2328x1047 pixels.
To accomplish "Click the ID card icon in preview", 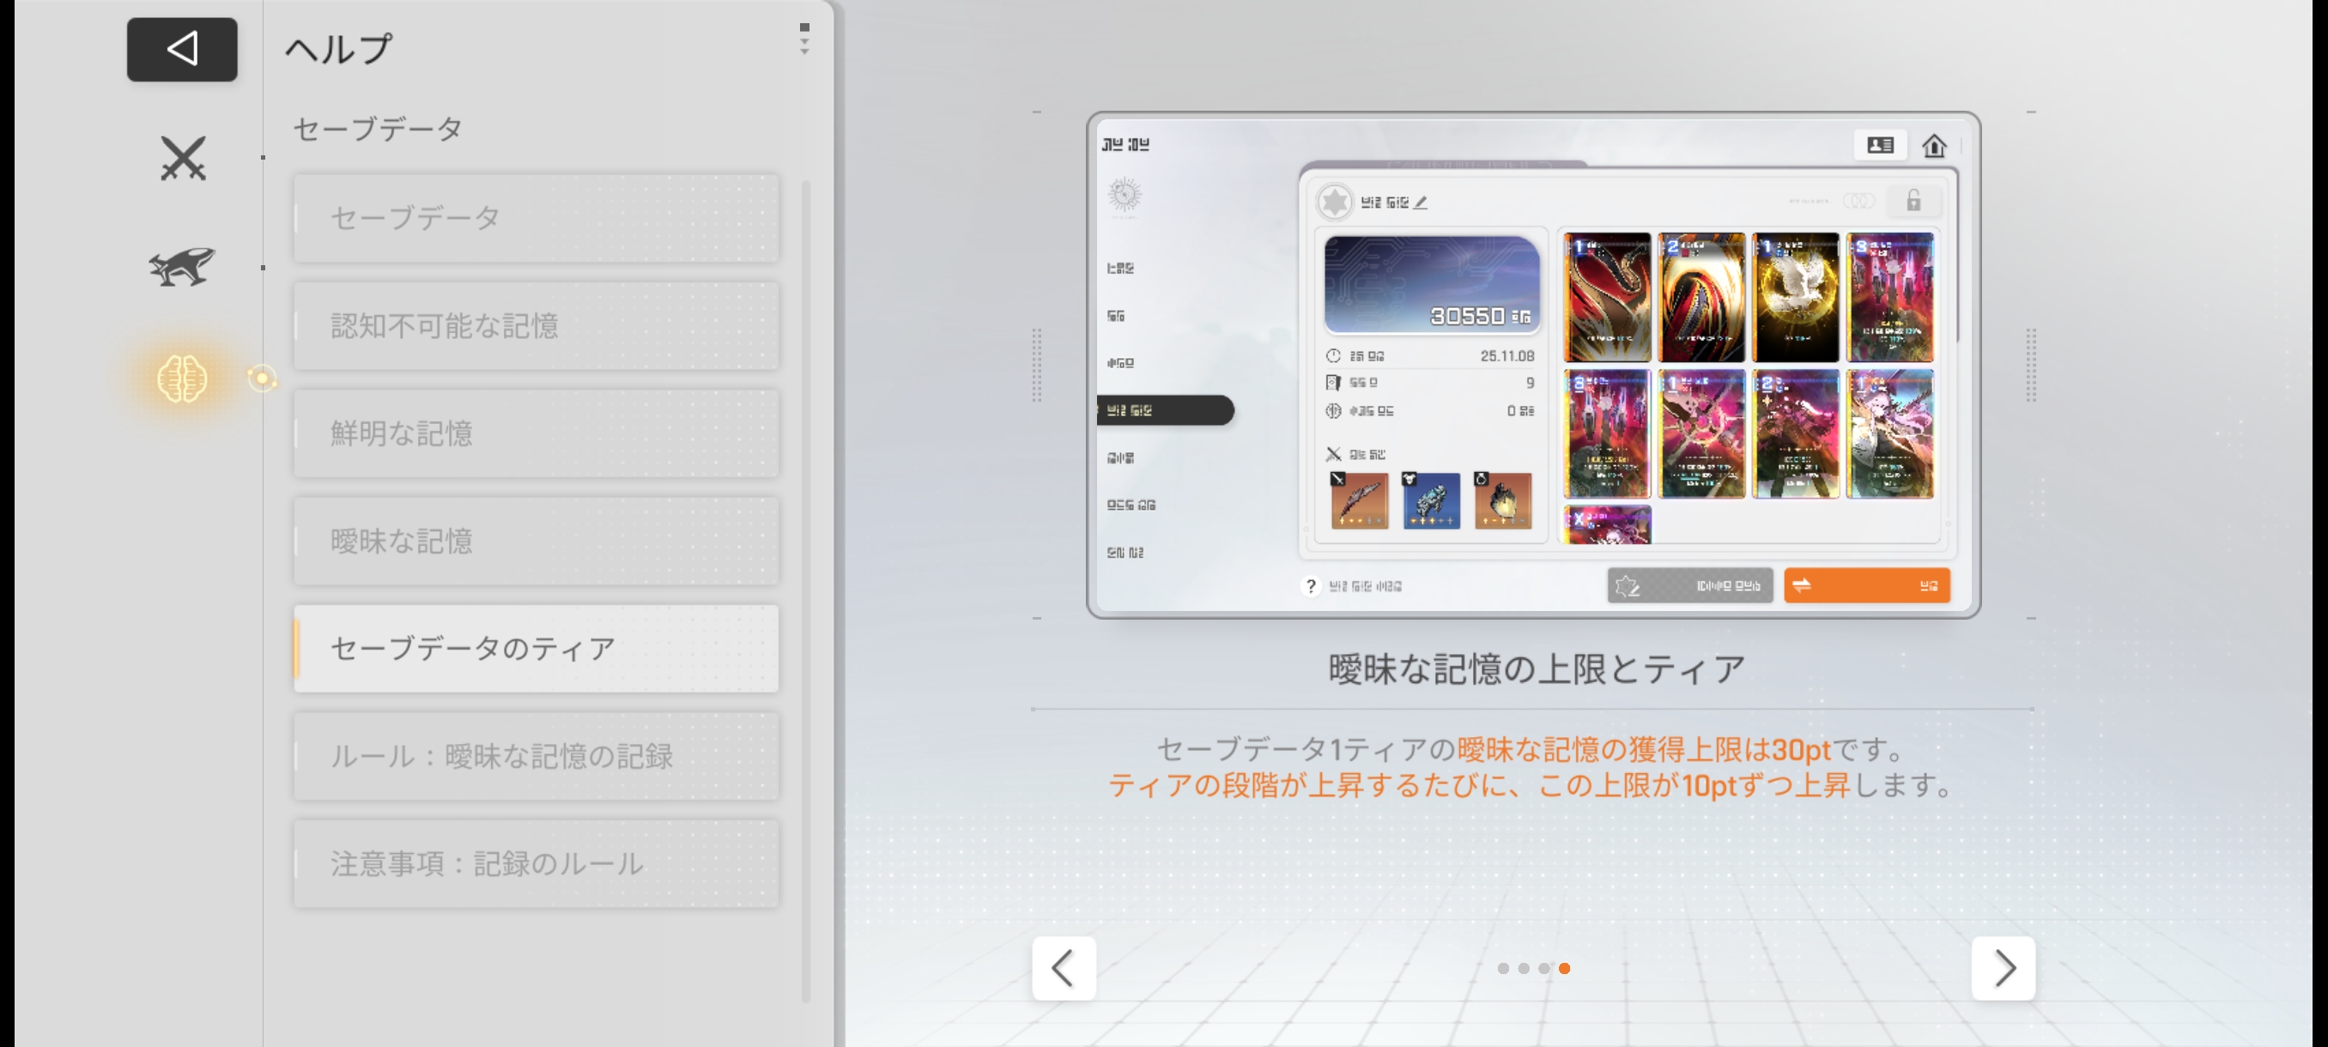I will pyautogui.click(x=1880, y=145).
